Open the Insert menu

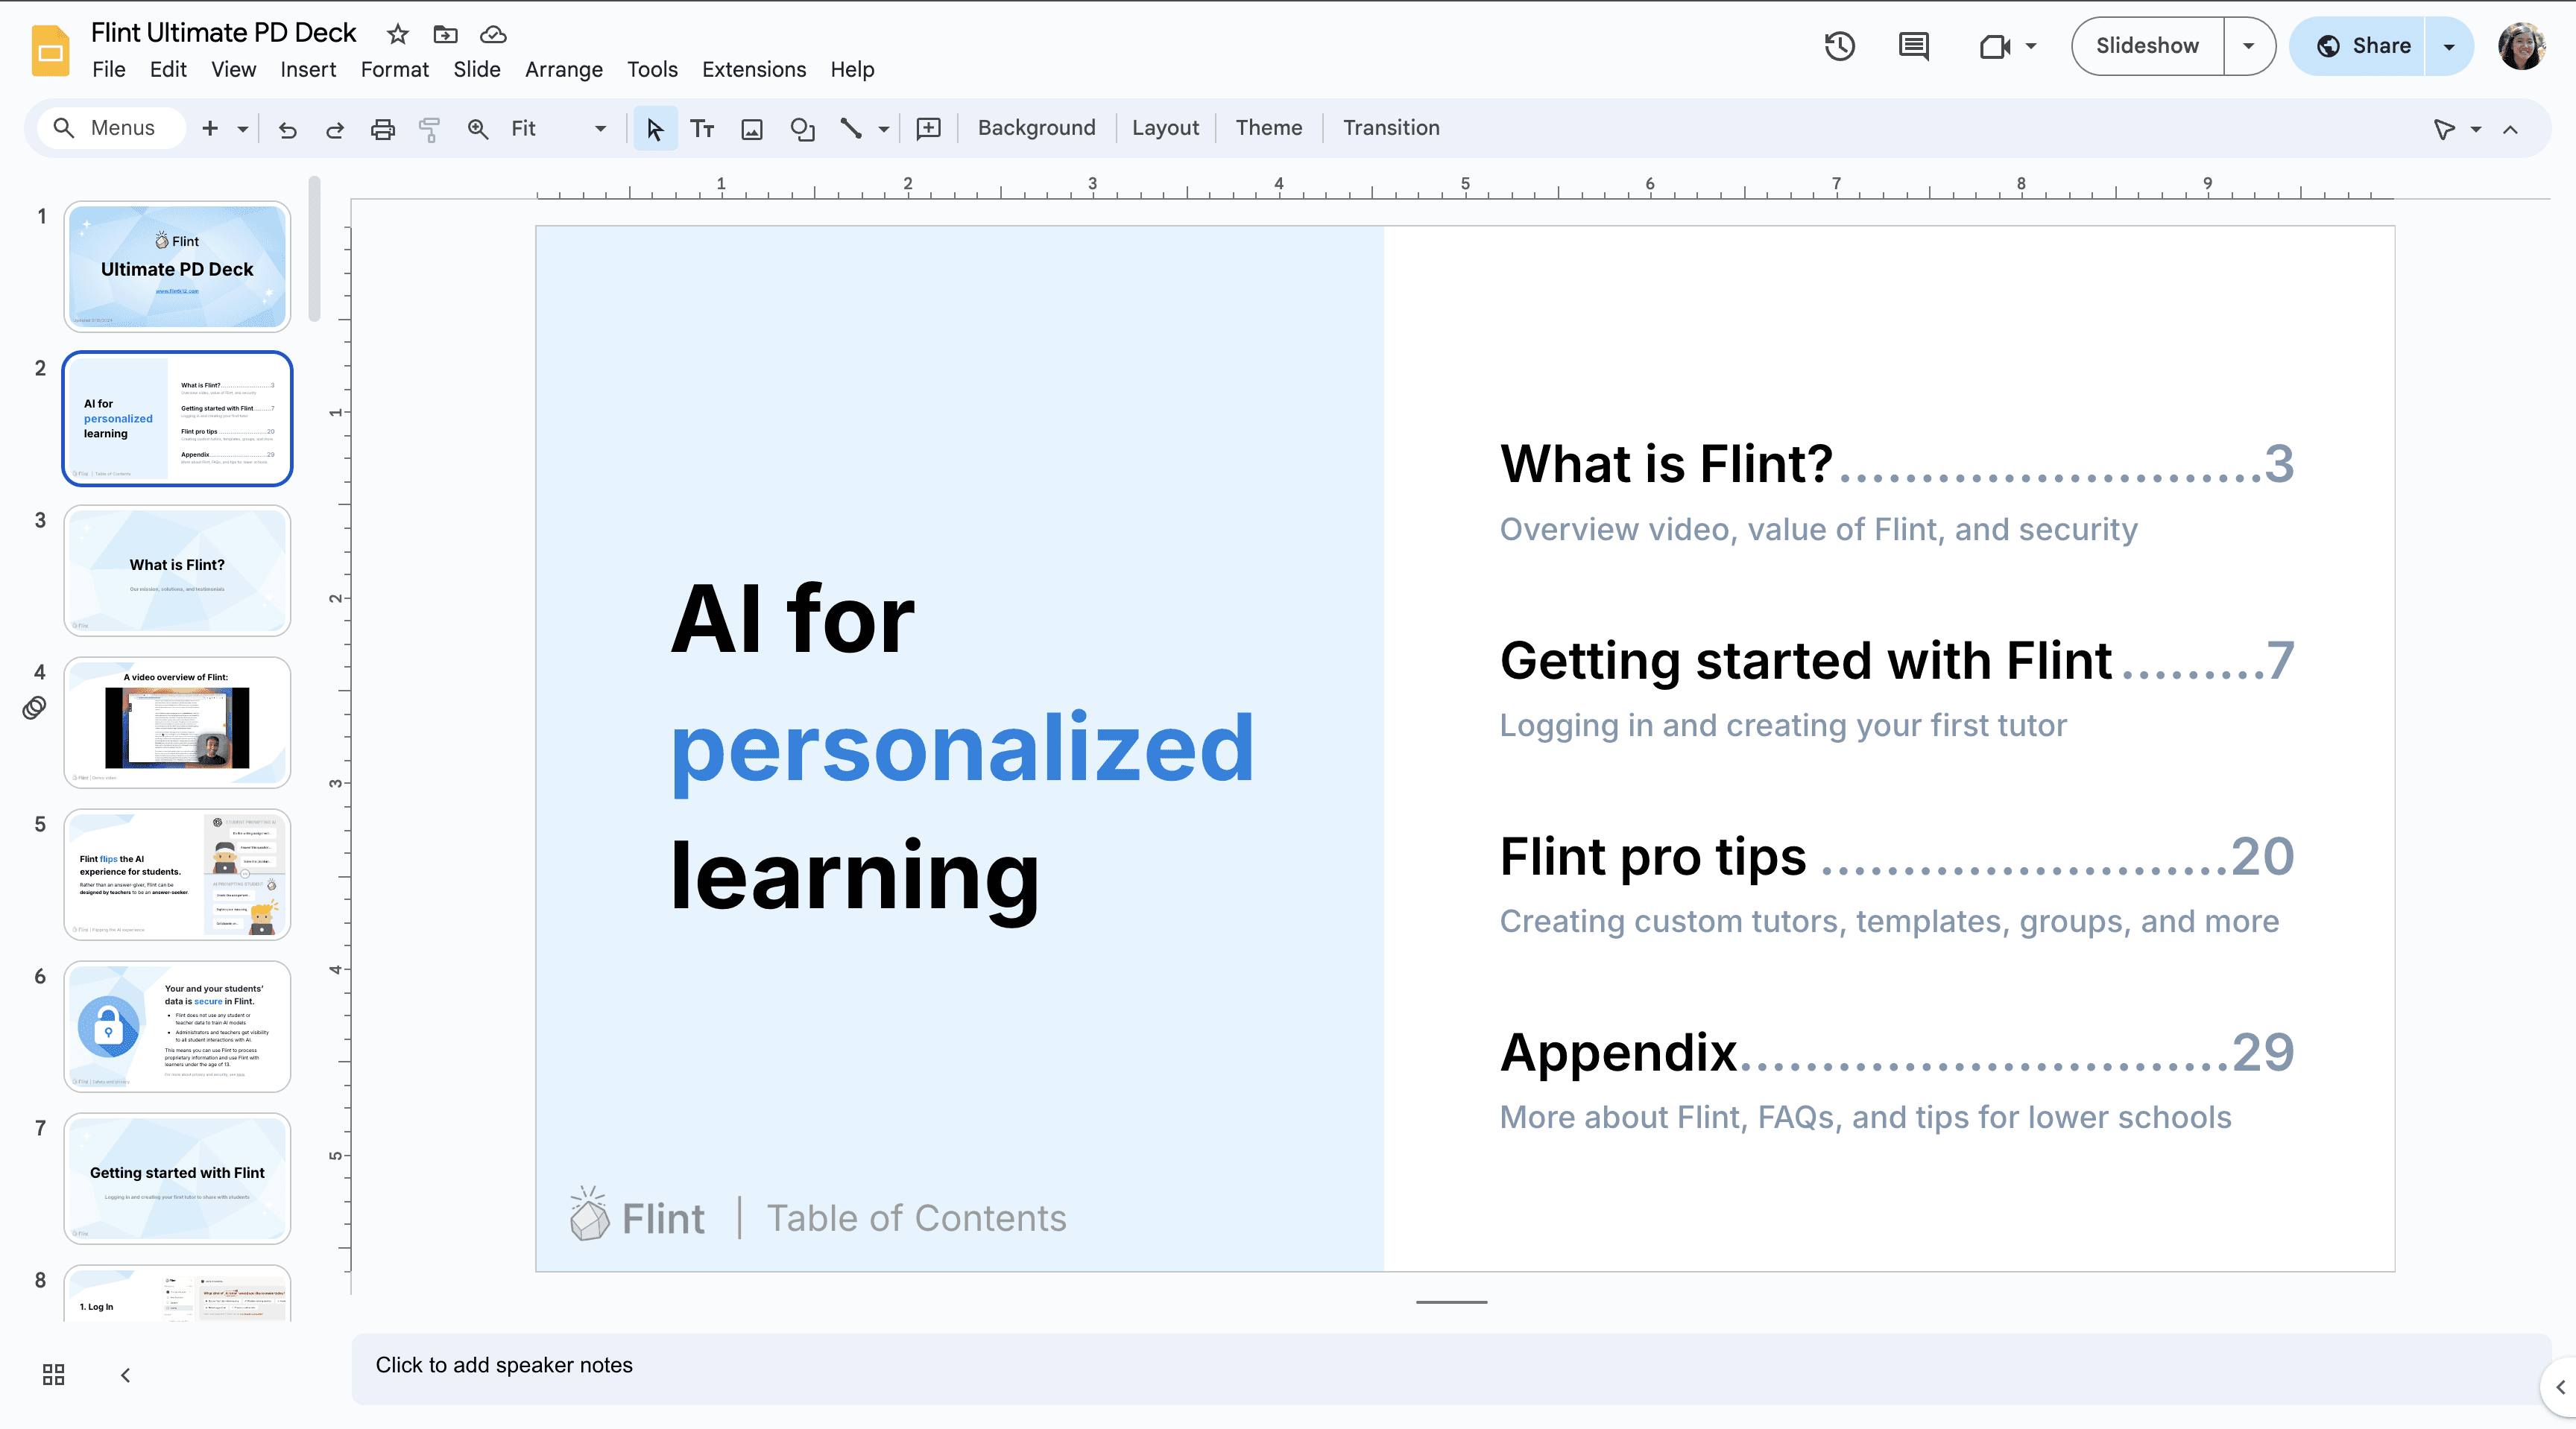click(x=308, y=70)
